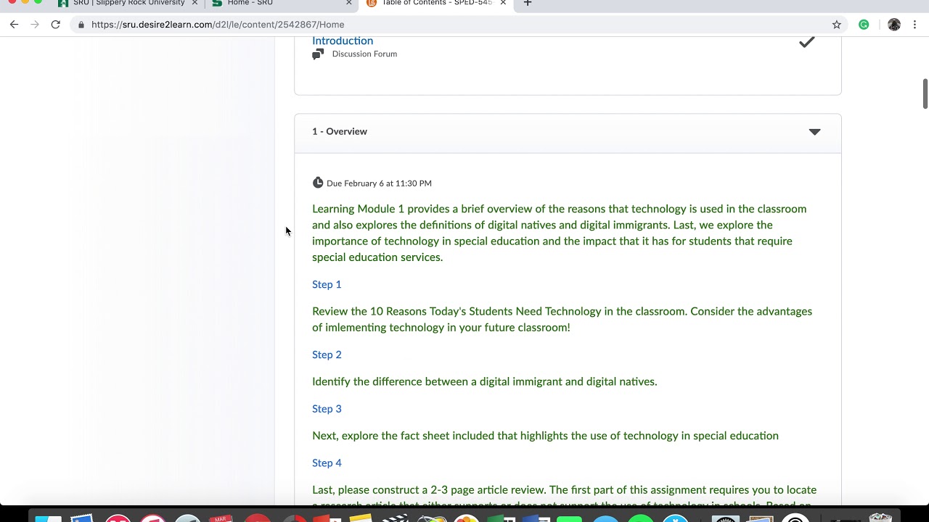The image size is (929, 522).
Task: Click the 'Discussion Forum' label
Action: [x=364, y=54]
